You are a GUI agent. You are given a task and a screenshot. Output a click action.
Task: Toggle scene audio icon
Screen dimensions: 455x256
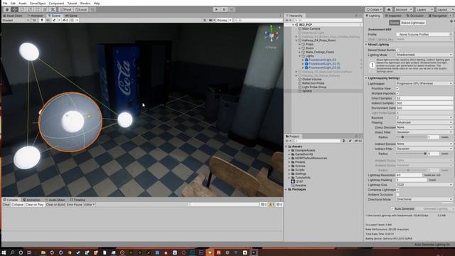[48, 21]
